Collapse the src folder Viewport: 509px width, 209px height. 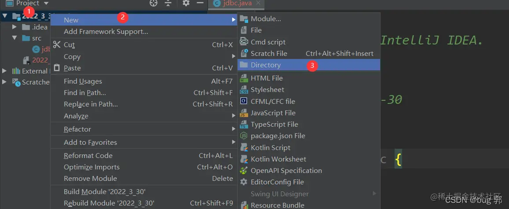point(14,38)
